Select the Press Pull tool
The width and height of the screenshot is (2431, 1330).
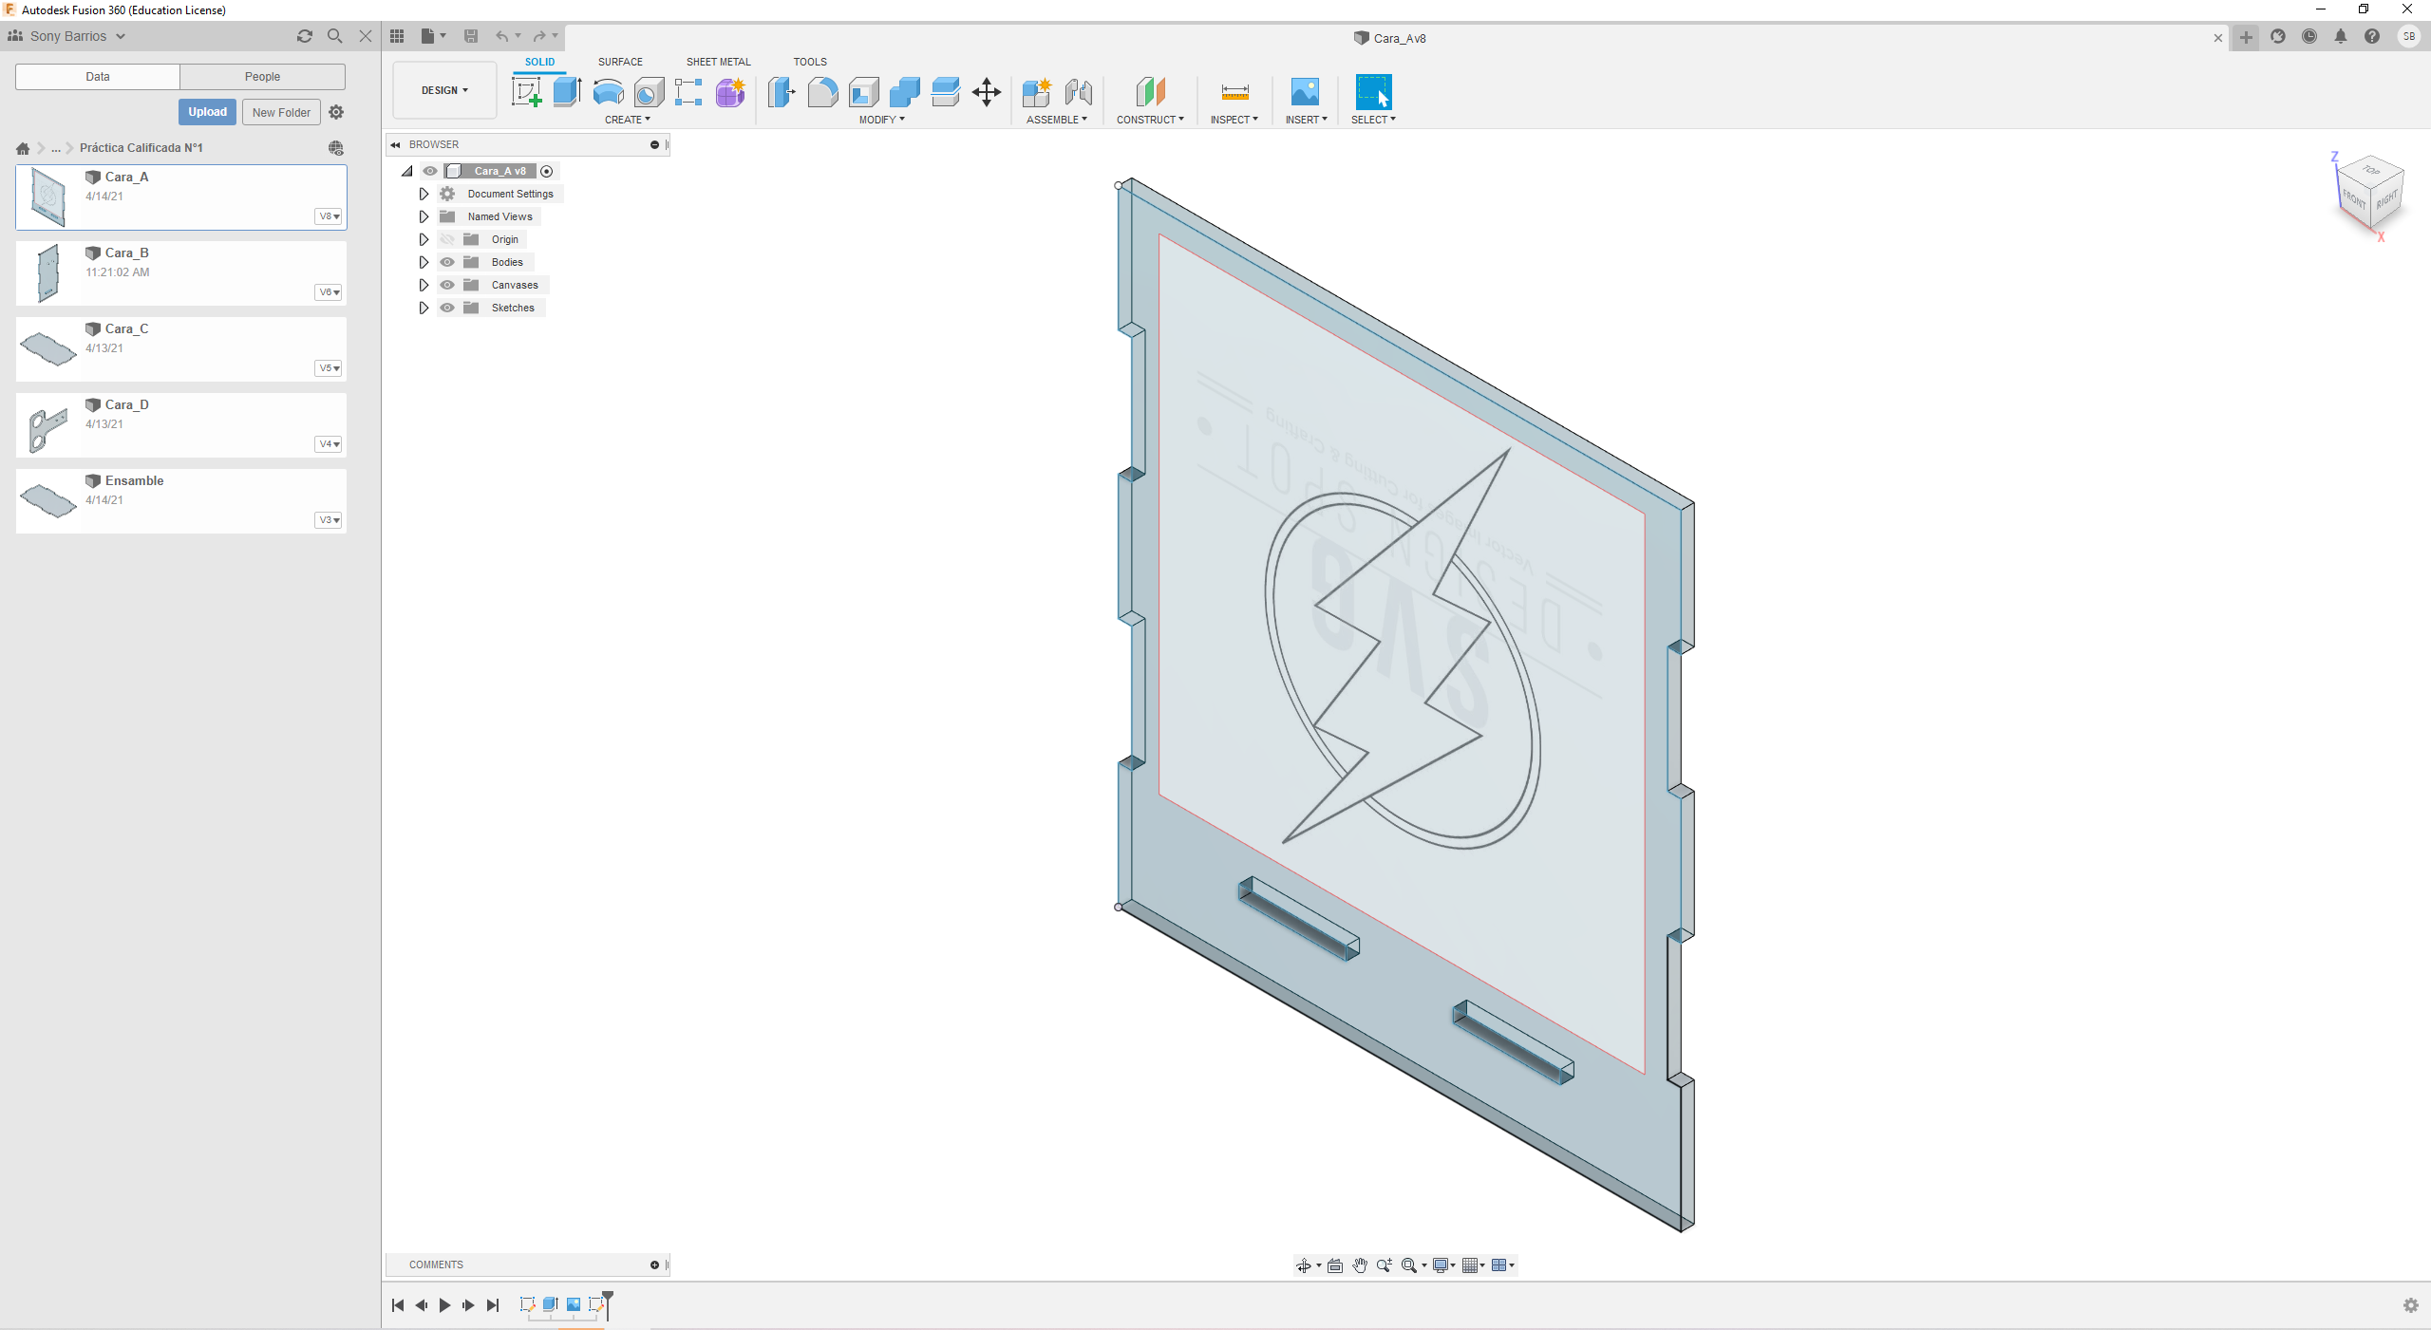tap(782, 92)
